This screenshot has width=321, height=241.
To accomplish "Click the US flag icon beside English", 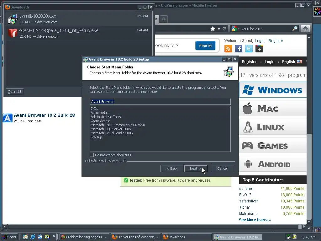I will click(x=299, y=62).
